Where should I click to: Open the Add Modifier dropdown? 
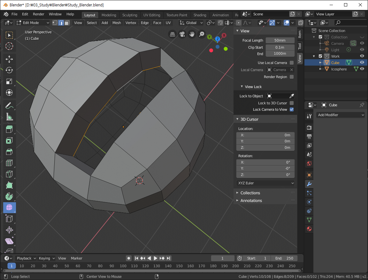[341, 115]
